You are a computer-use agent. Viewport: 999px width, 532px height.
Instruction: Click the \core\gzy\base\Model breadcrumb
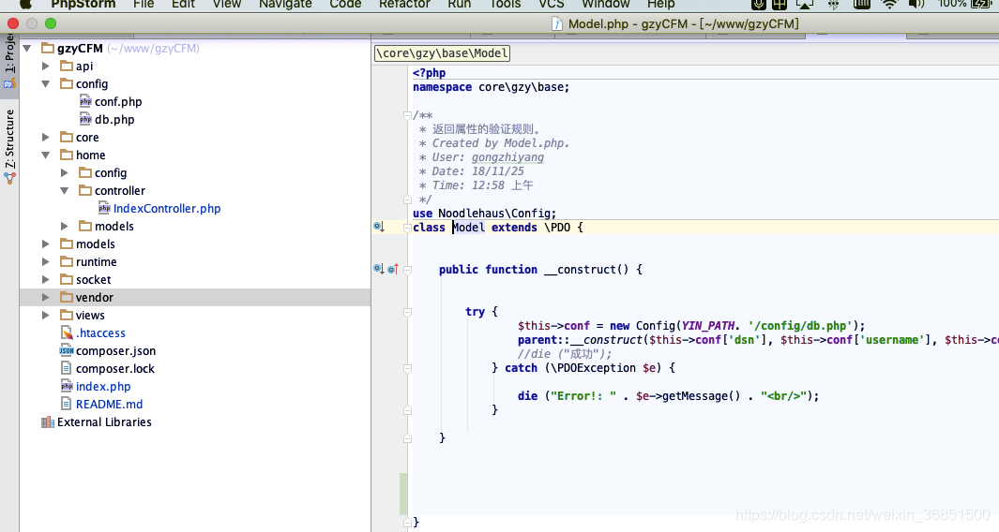click(x=442, y=53)
